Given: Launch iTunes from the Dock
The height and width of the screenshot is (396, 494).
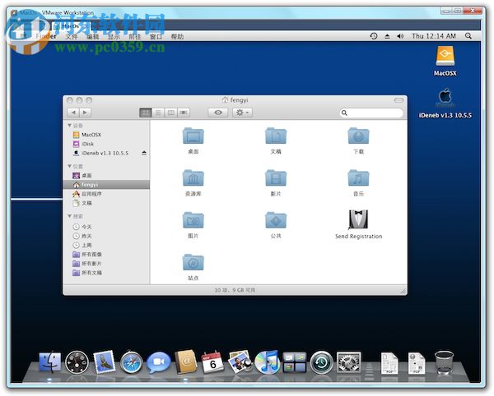Looking at the screenshot, I should 267,362.
